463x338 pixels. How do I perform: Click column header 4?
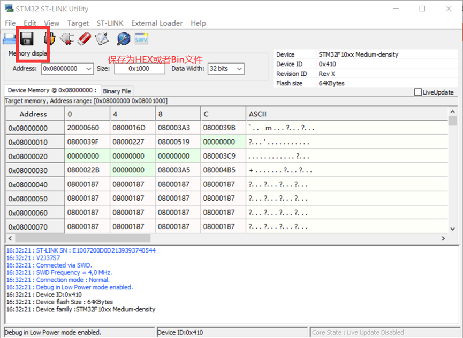pyautogui.click(x=133, y=114)
